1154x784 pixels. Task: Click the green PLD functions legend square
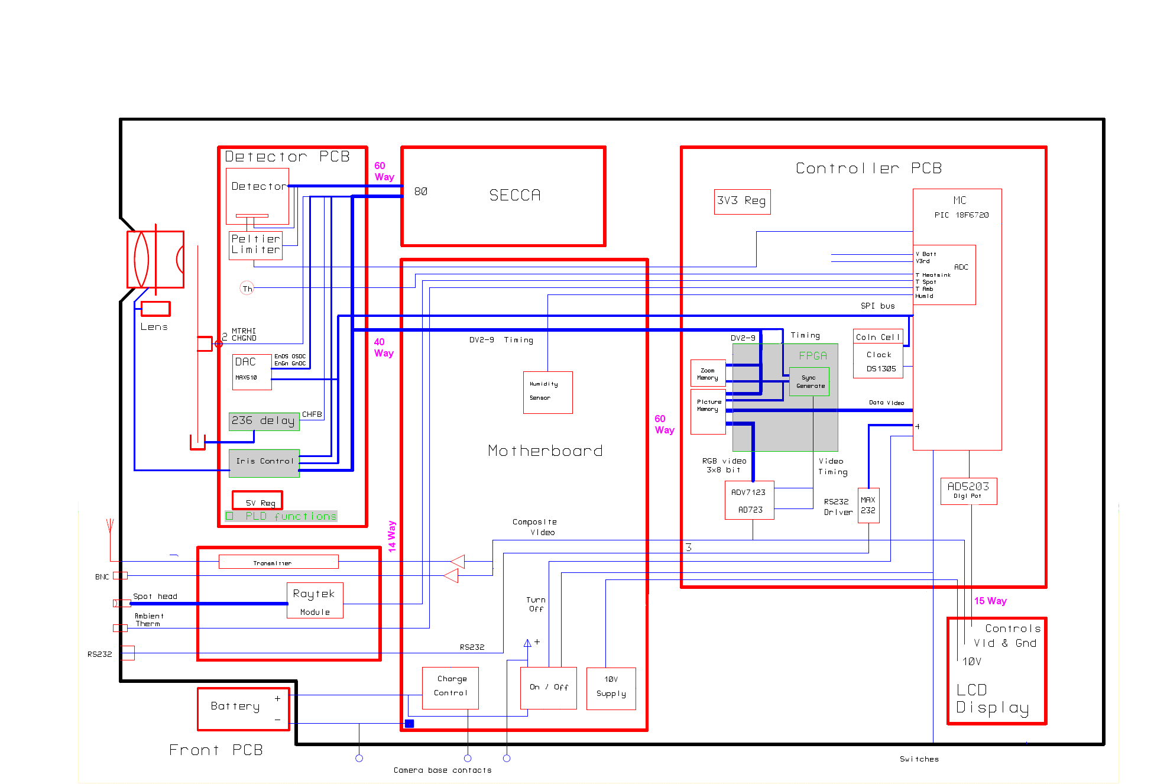click(x=229, y=516)
